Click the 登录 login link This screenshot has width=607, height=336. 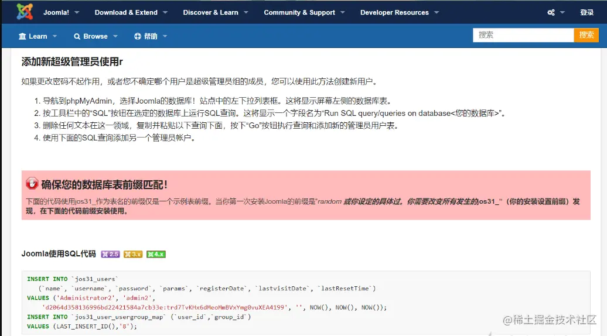click(x=586, y=12)
